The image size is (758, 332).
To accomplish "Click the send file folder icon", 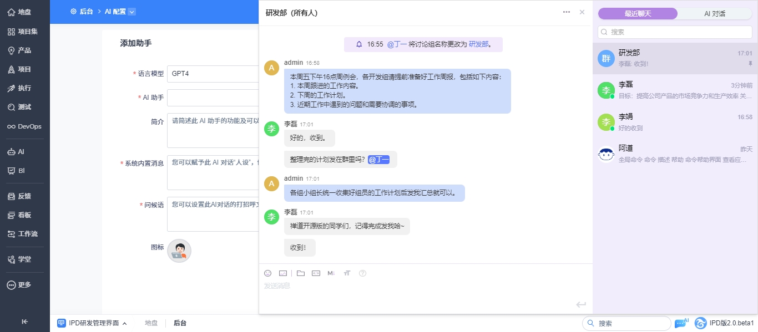I will [301, 273].
